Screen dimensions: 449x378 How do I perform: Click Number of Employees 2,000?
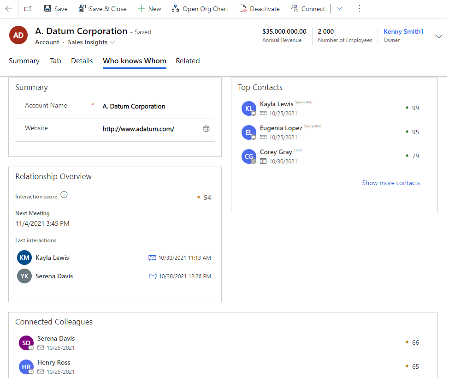(326, 31)
